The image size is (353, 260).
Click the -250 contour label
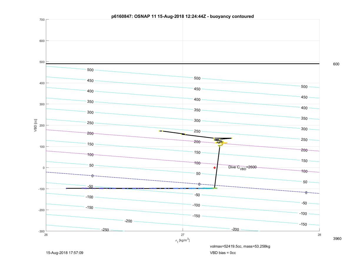(105, 230)
